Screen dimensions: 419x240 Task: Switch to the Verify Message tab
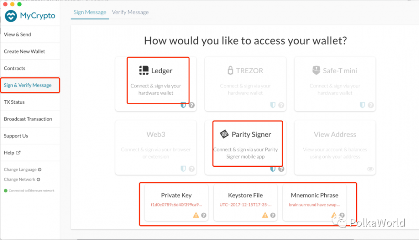(130, 12)
